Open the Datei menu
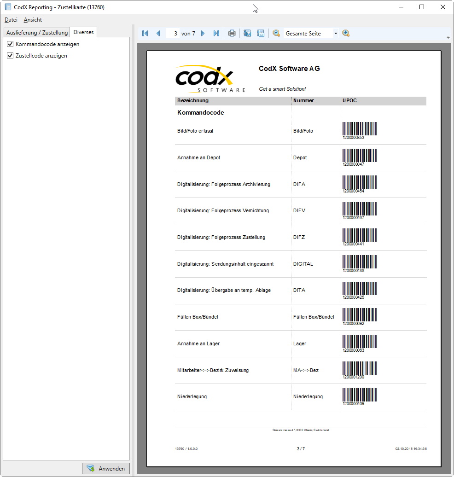 click(11, 20)
